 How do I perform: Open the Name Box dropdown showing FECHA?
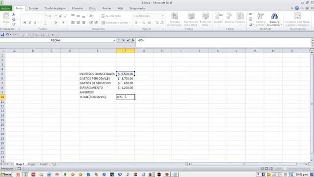pyautogui.click(x=114, y=40)
